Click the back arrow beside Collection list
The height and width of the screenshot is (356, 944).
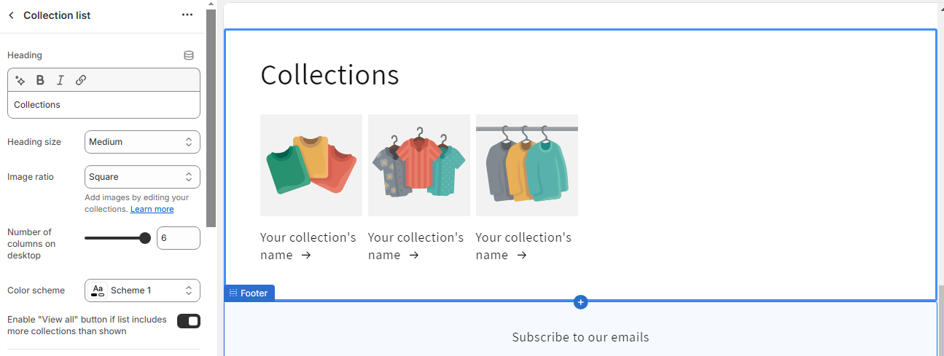11,15
